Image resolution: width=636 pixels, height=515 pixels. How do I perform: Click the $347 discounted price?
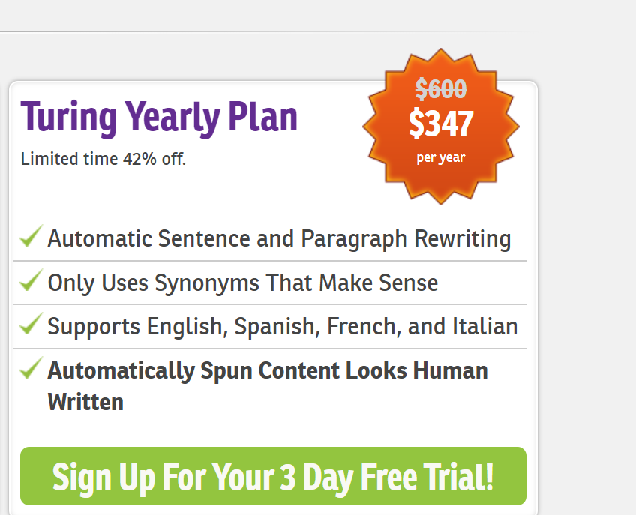441,124
